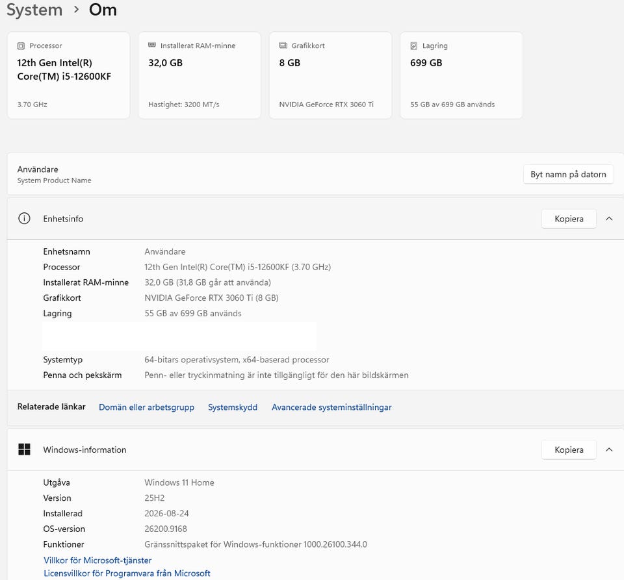Click the Processor chip icon in card
624x580 pixels.
(x=21, y=46)
